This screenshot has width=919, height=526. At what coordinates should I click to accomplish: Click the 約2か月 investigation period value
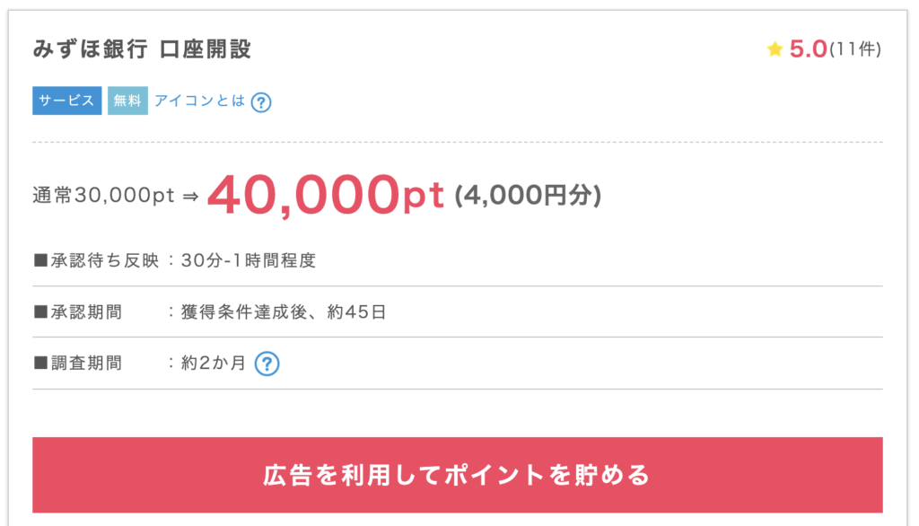pyautogui.click(x=213, y=364)
